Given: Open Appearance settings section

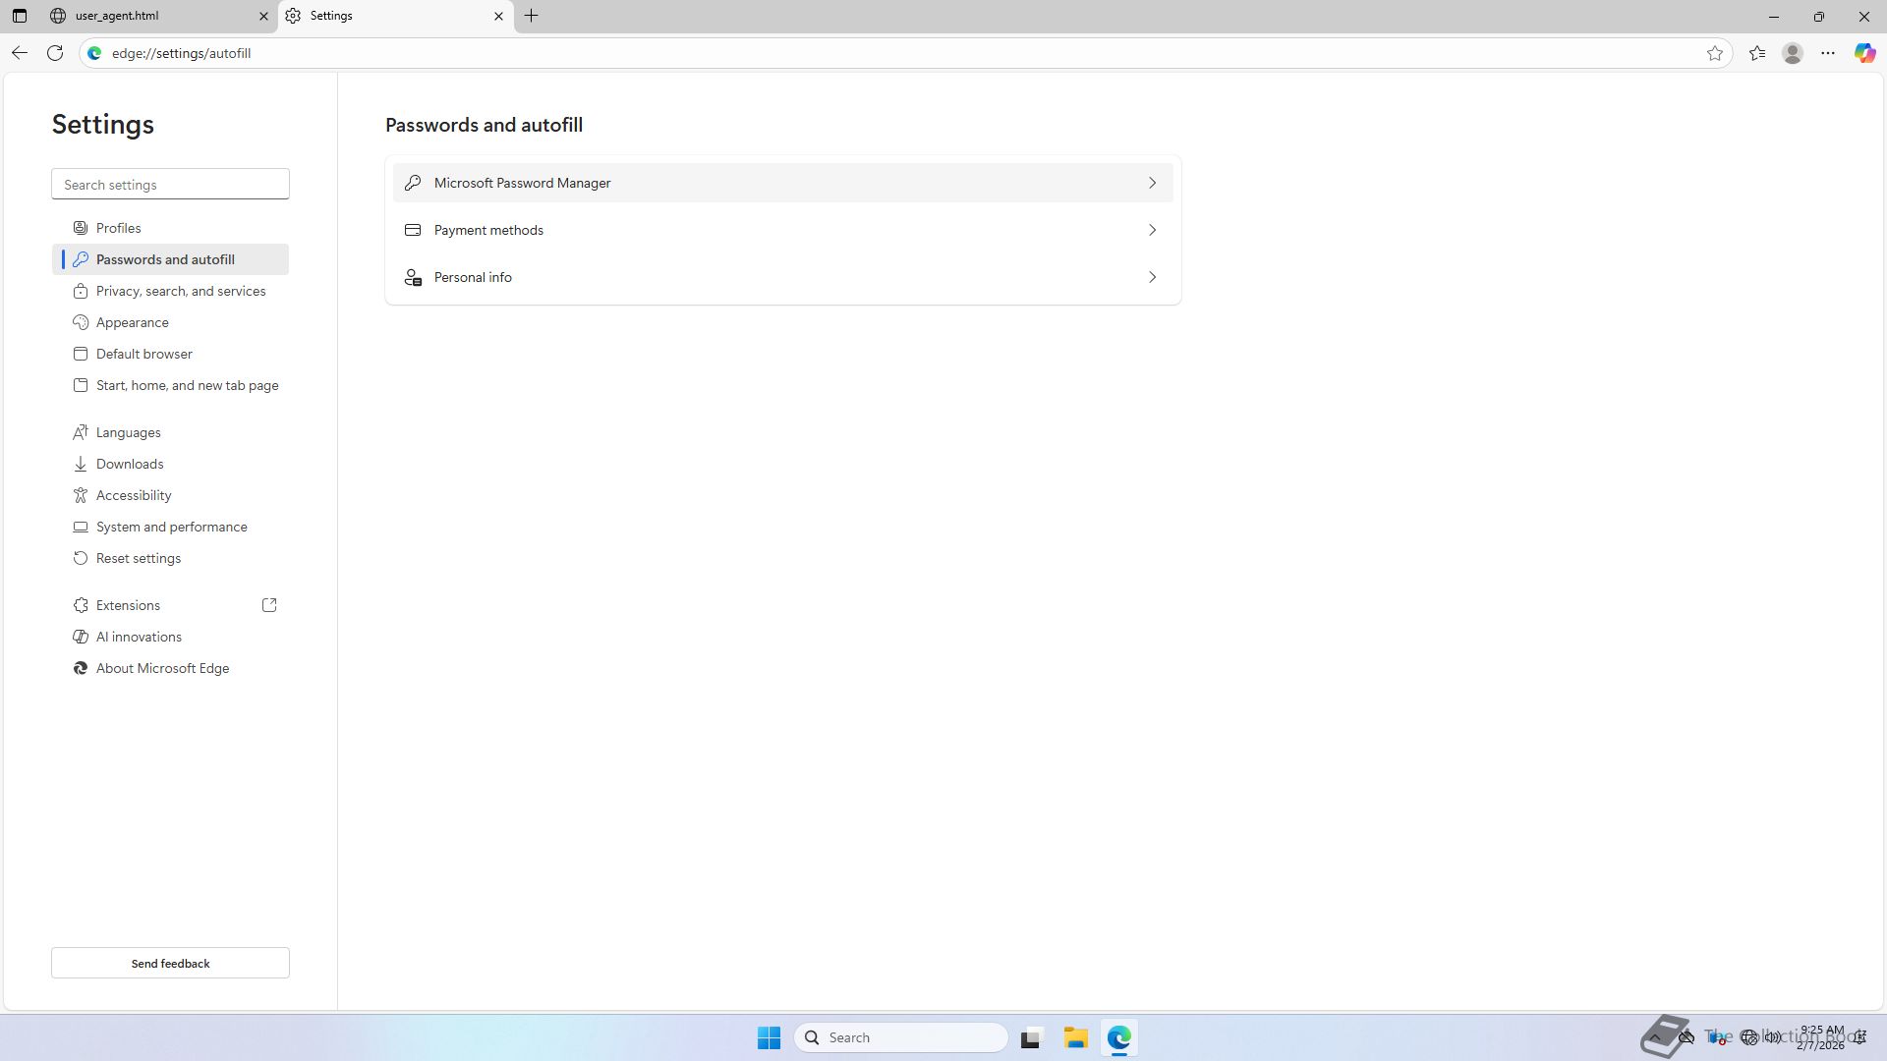Looking at the screenshot, I should click(x=133, y=322).
